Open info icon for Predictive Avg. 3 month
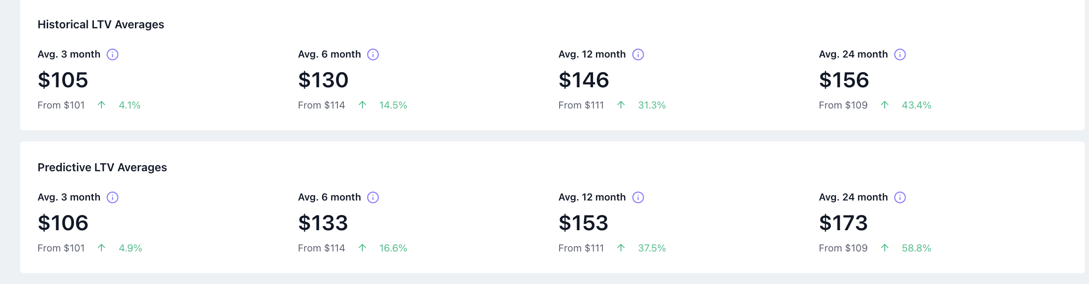1089x284 pixels. pyautogui.click(x=112, y=198)
